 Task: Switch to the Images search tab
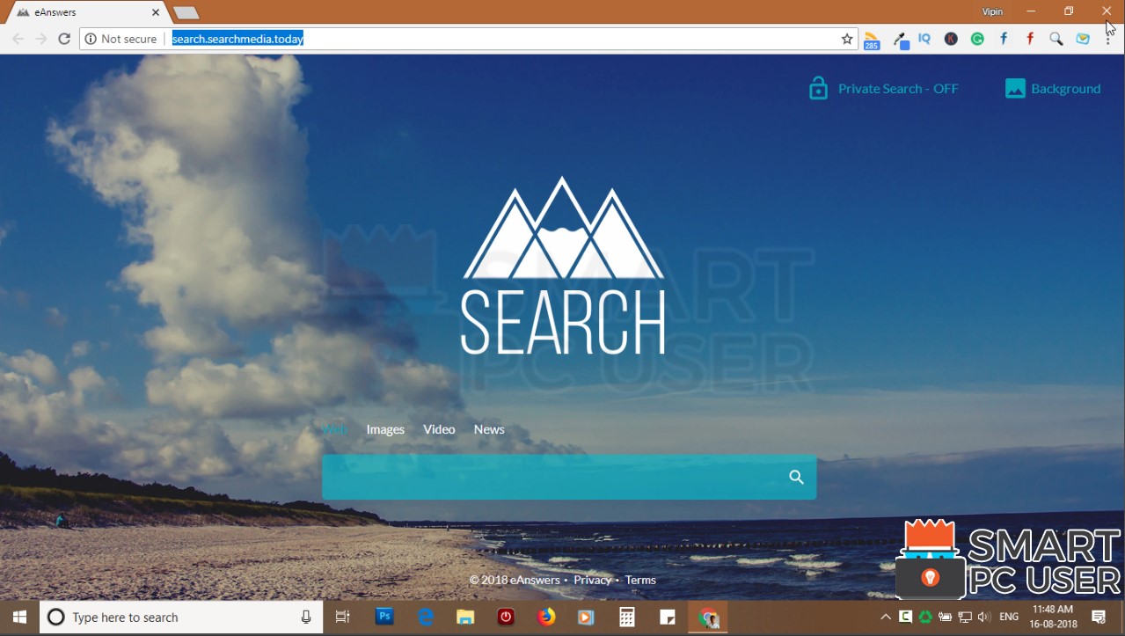point(385,429)
